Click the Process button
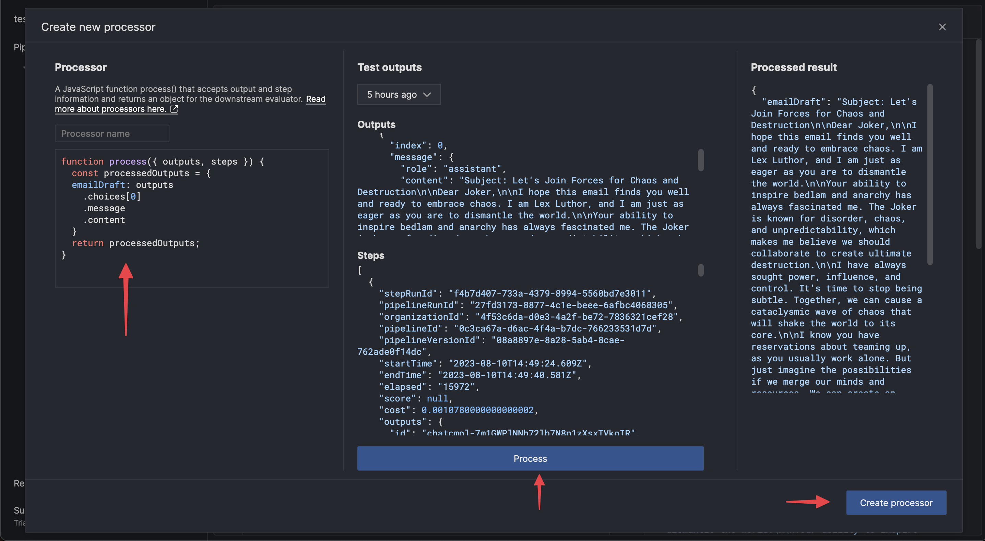This screenshot has height=541, width=985. [x=530, y=458]
